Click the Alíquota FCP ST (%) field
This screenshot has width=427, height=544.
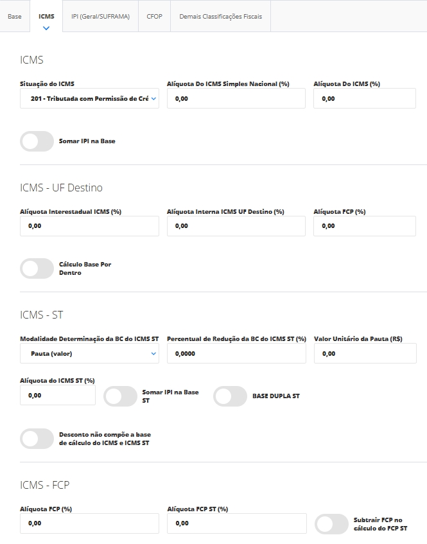tap(236, 523)
